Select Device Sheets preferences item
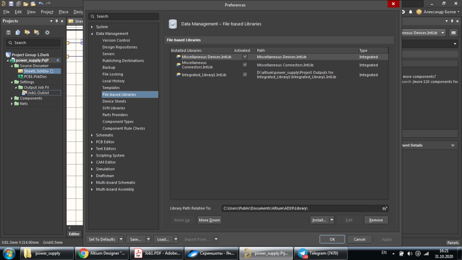The image size is (462, 260). tap(114, 101)
